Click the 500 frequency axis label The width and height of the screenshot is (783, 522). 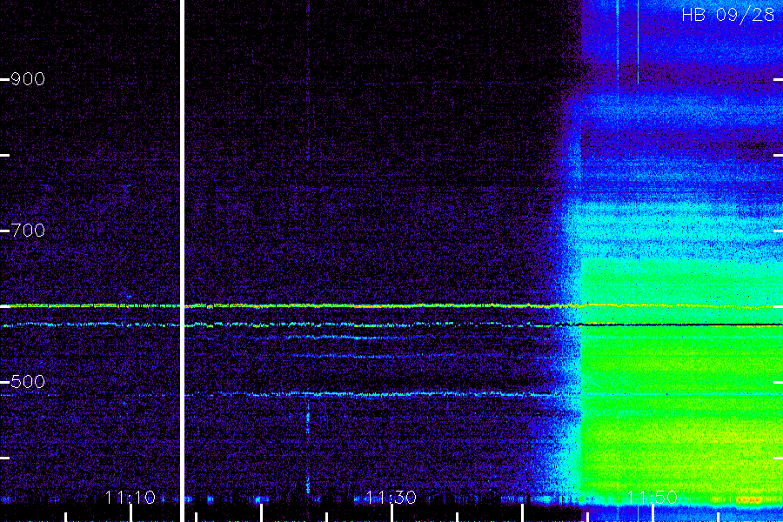(28, 382)
